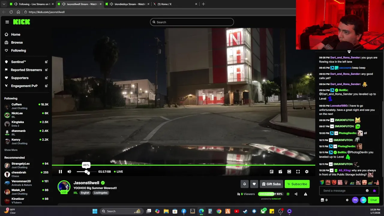Open video player settings gear
This screenshot has height=216, width=384.
point(307,172)
